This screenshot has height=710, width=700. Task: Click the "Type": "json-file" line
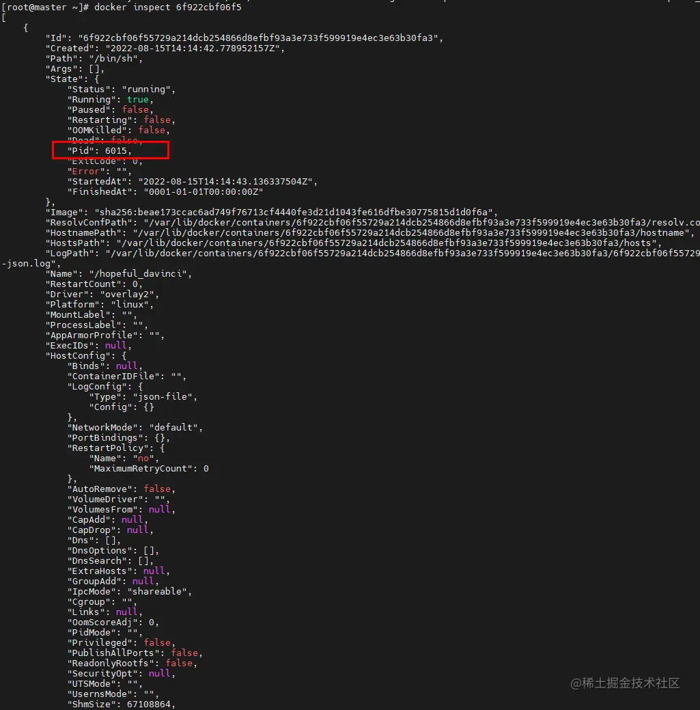point(143,397)
